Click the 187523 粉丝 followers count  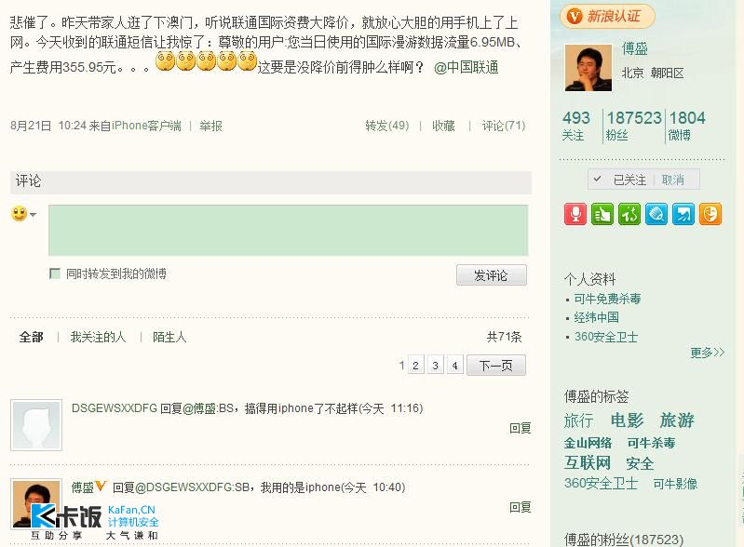coord(634,126)
